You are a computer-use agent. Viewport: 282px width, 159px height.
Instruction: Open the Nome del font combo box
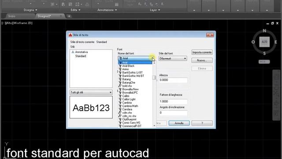pos(137,58)
